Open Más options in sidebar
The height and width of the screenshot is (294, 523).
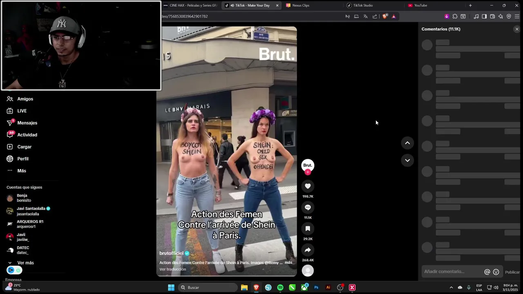click(x=16, y=171)
